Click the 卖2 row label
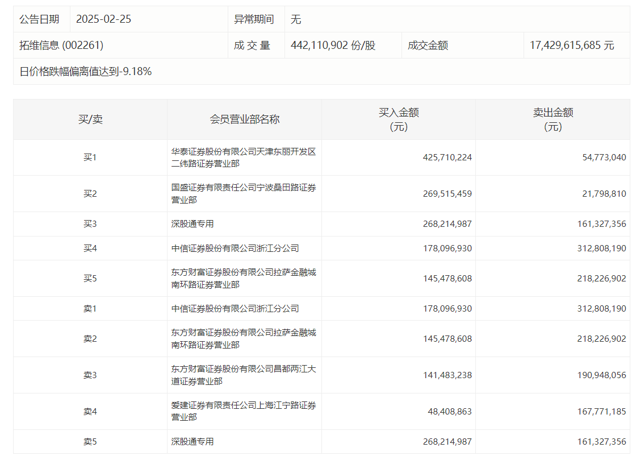Image resolution: width=636 pixels, height=460 pixels. [x=90, y=339]
